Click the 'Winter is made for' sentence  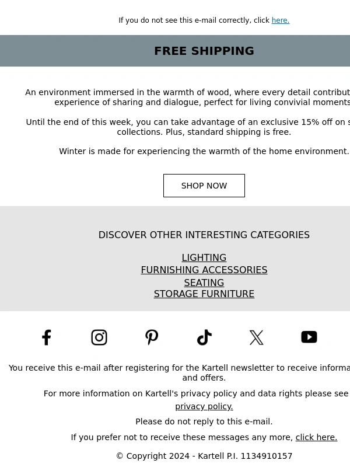[x=204, y=151]
